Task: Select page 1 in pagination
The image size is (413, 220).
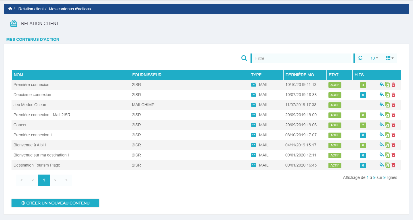Action: 44,180
